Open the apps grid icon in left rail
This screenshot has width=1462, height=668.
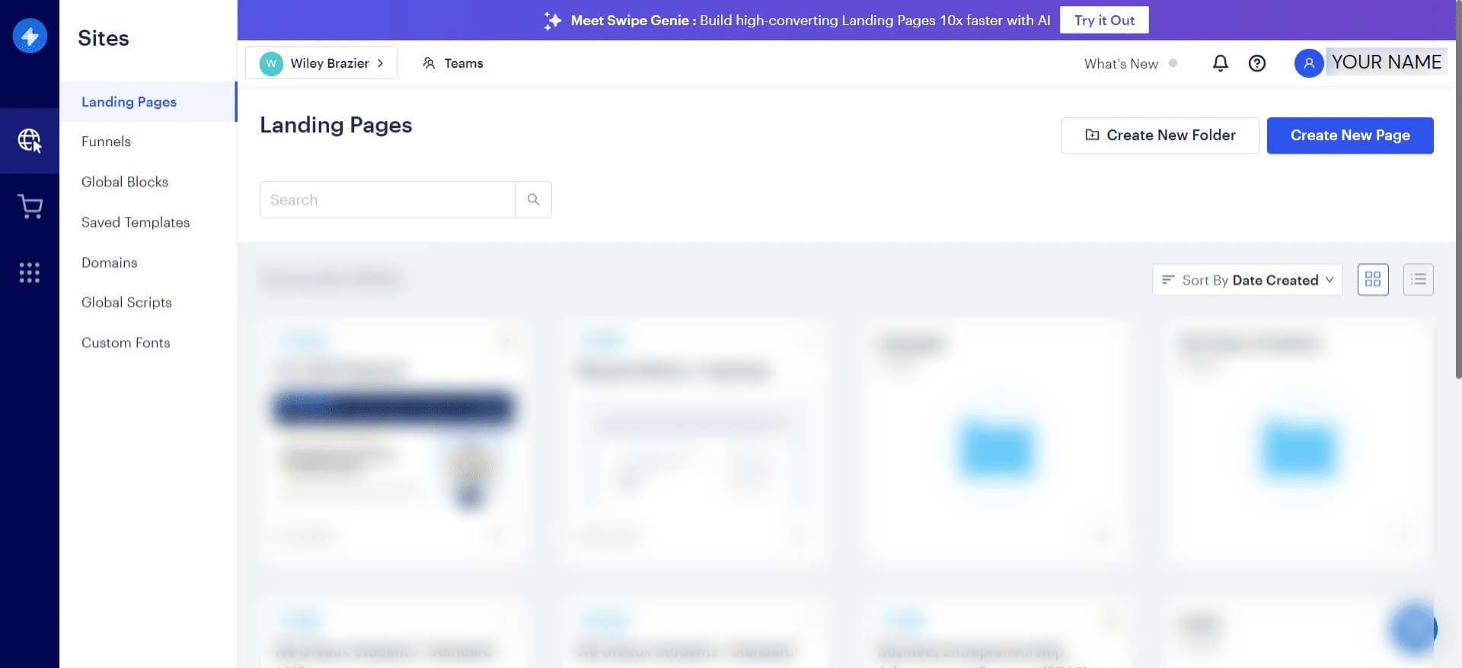coord(30,272)
